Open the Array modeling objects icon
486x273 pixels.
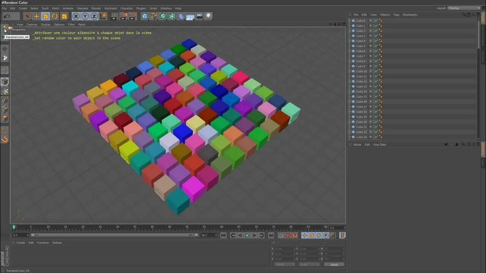[172, 16]
